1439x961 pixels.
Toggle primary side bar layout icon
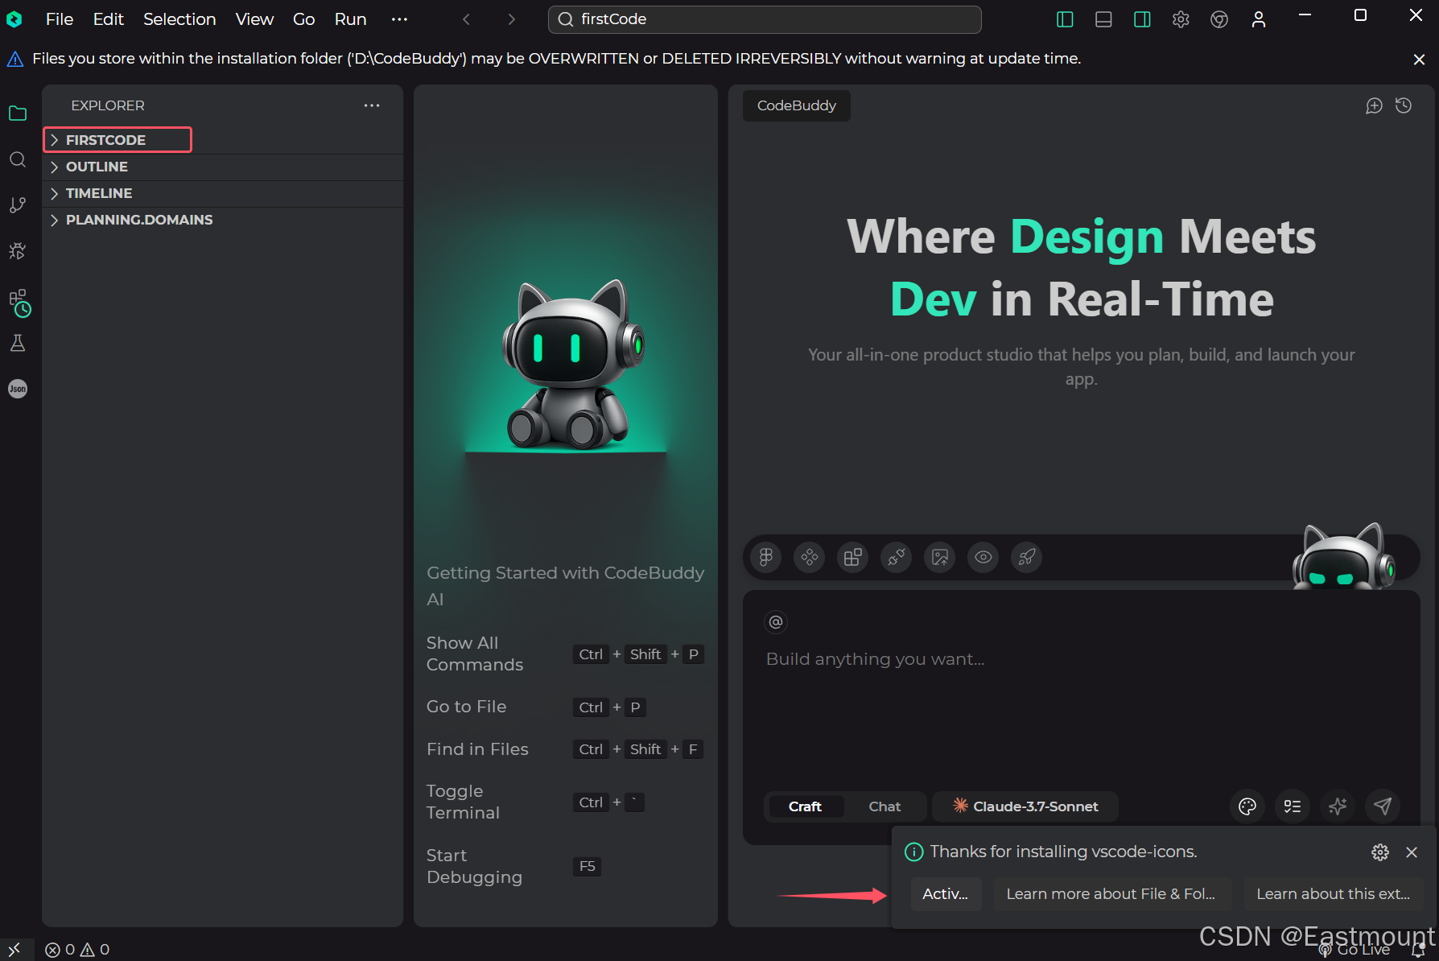point(1065,19)
